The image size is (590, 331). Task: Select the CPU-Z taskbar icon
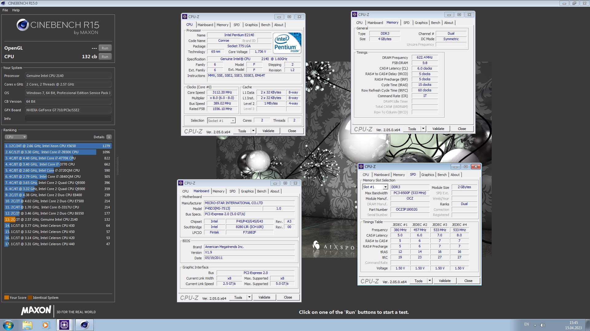(x=64, y=325)
